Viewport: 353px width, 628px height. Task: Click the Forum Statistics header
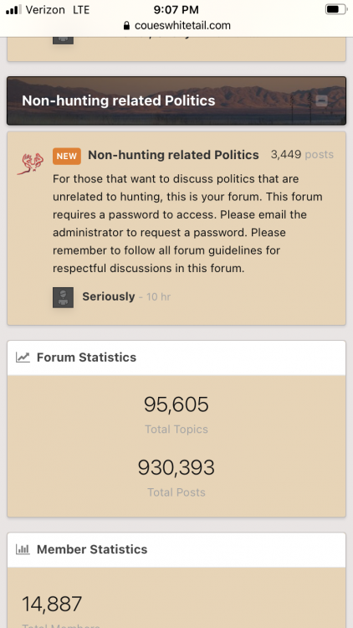click(x=176, y=358)
